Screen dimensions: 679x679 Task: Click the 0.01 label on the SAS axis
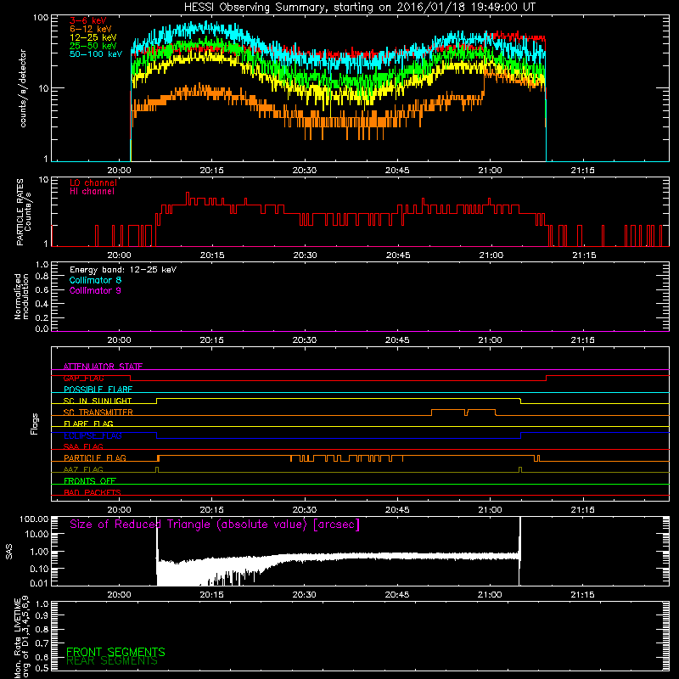pos(39,583)
